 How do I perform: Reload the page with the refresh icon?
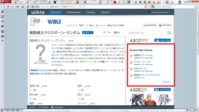(23, 7)
